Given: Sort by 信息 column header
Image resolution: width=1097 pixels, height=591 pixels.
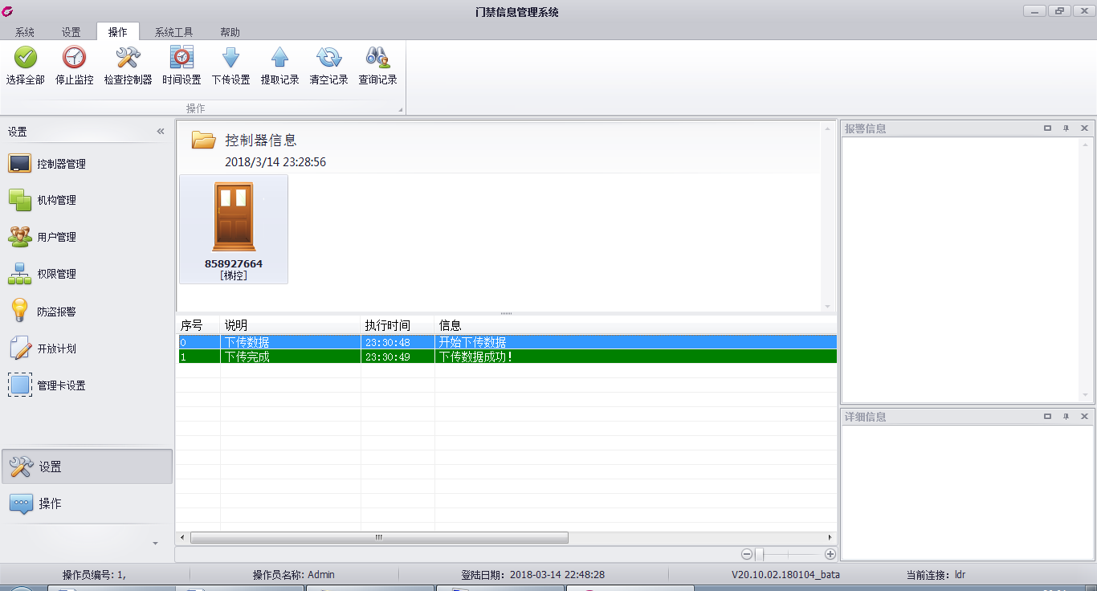Looking at the screenshot, I should (635, 325).
